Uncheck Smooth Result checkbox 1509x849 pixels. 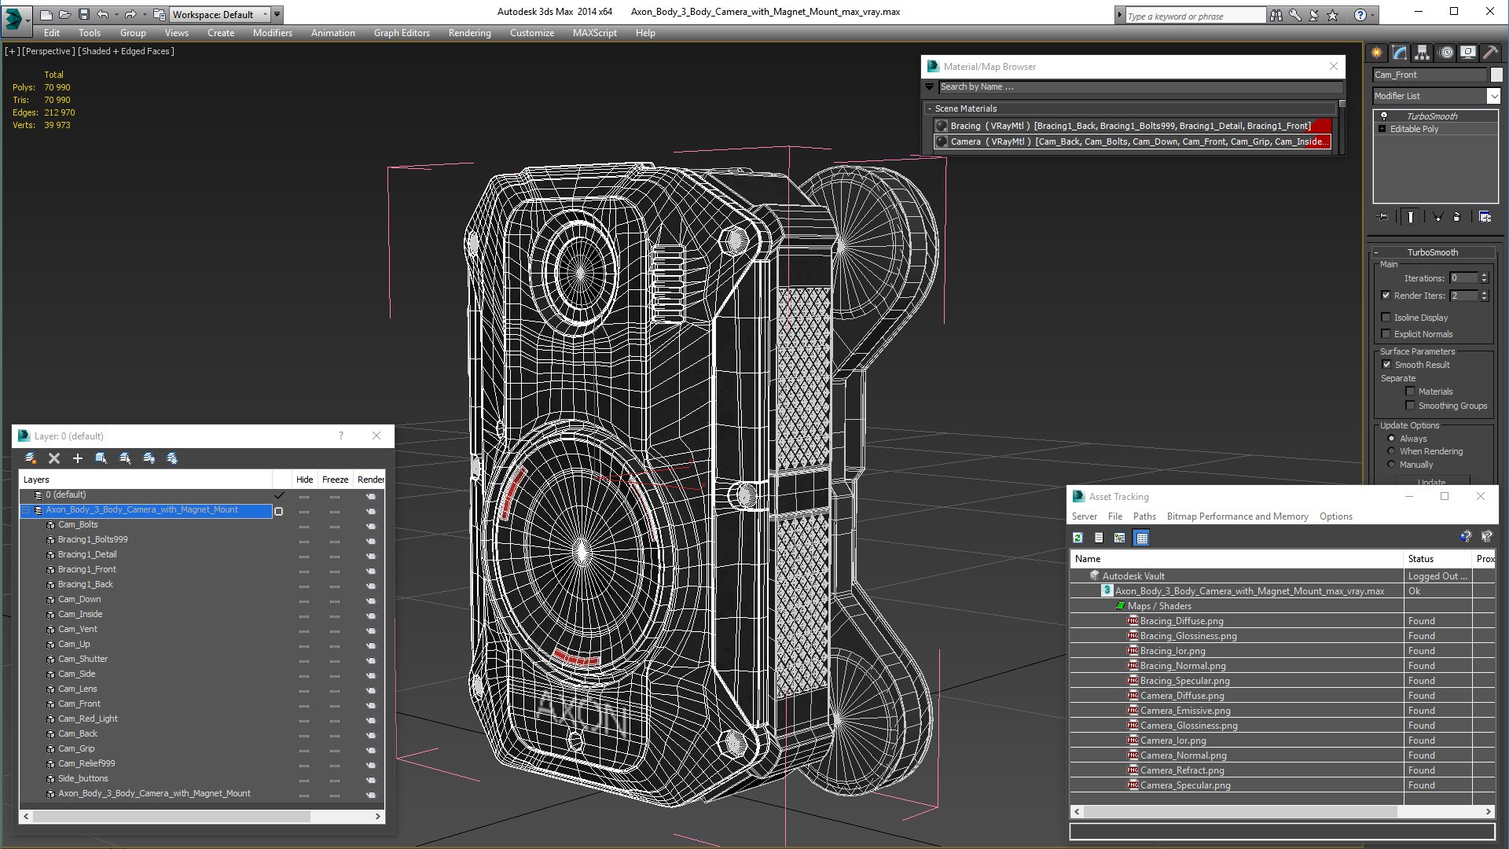coord(1386,365)
